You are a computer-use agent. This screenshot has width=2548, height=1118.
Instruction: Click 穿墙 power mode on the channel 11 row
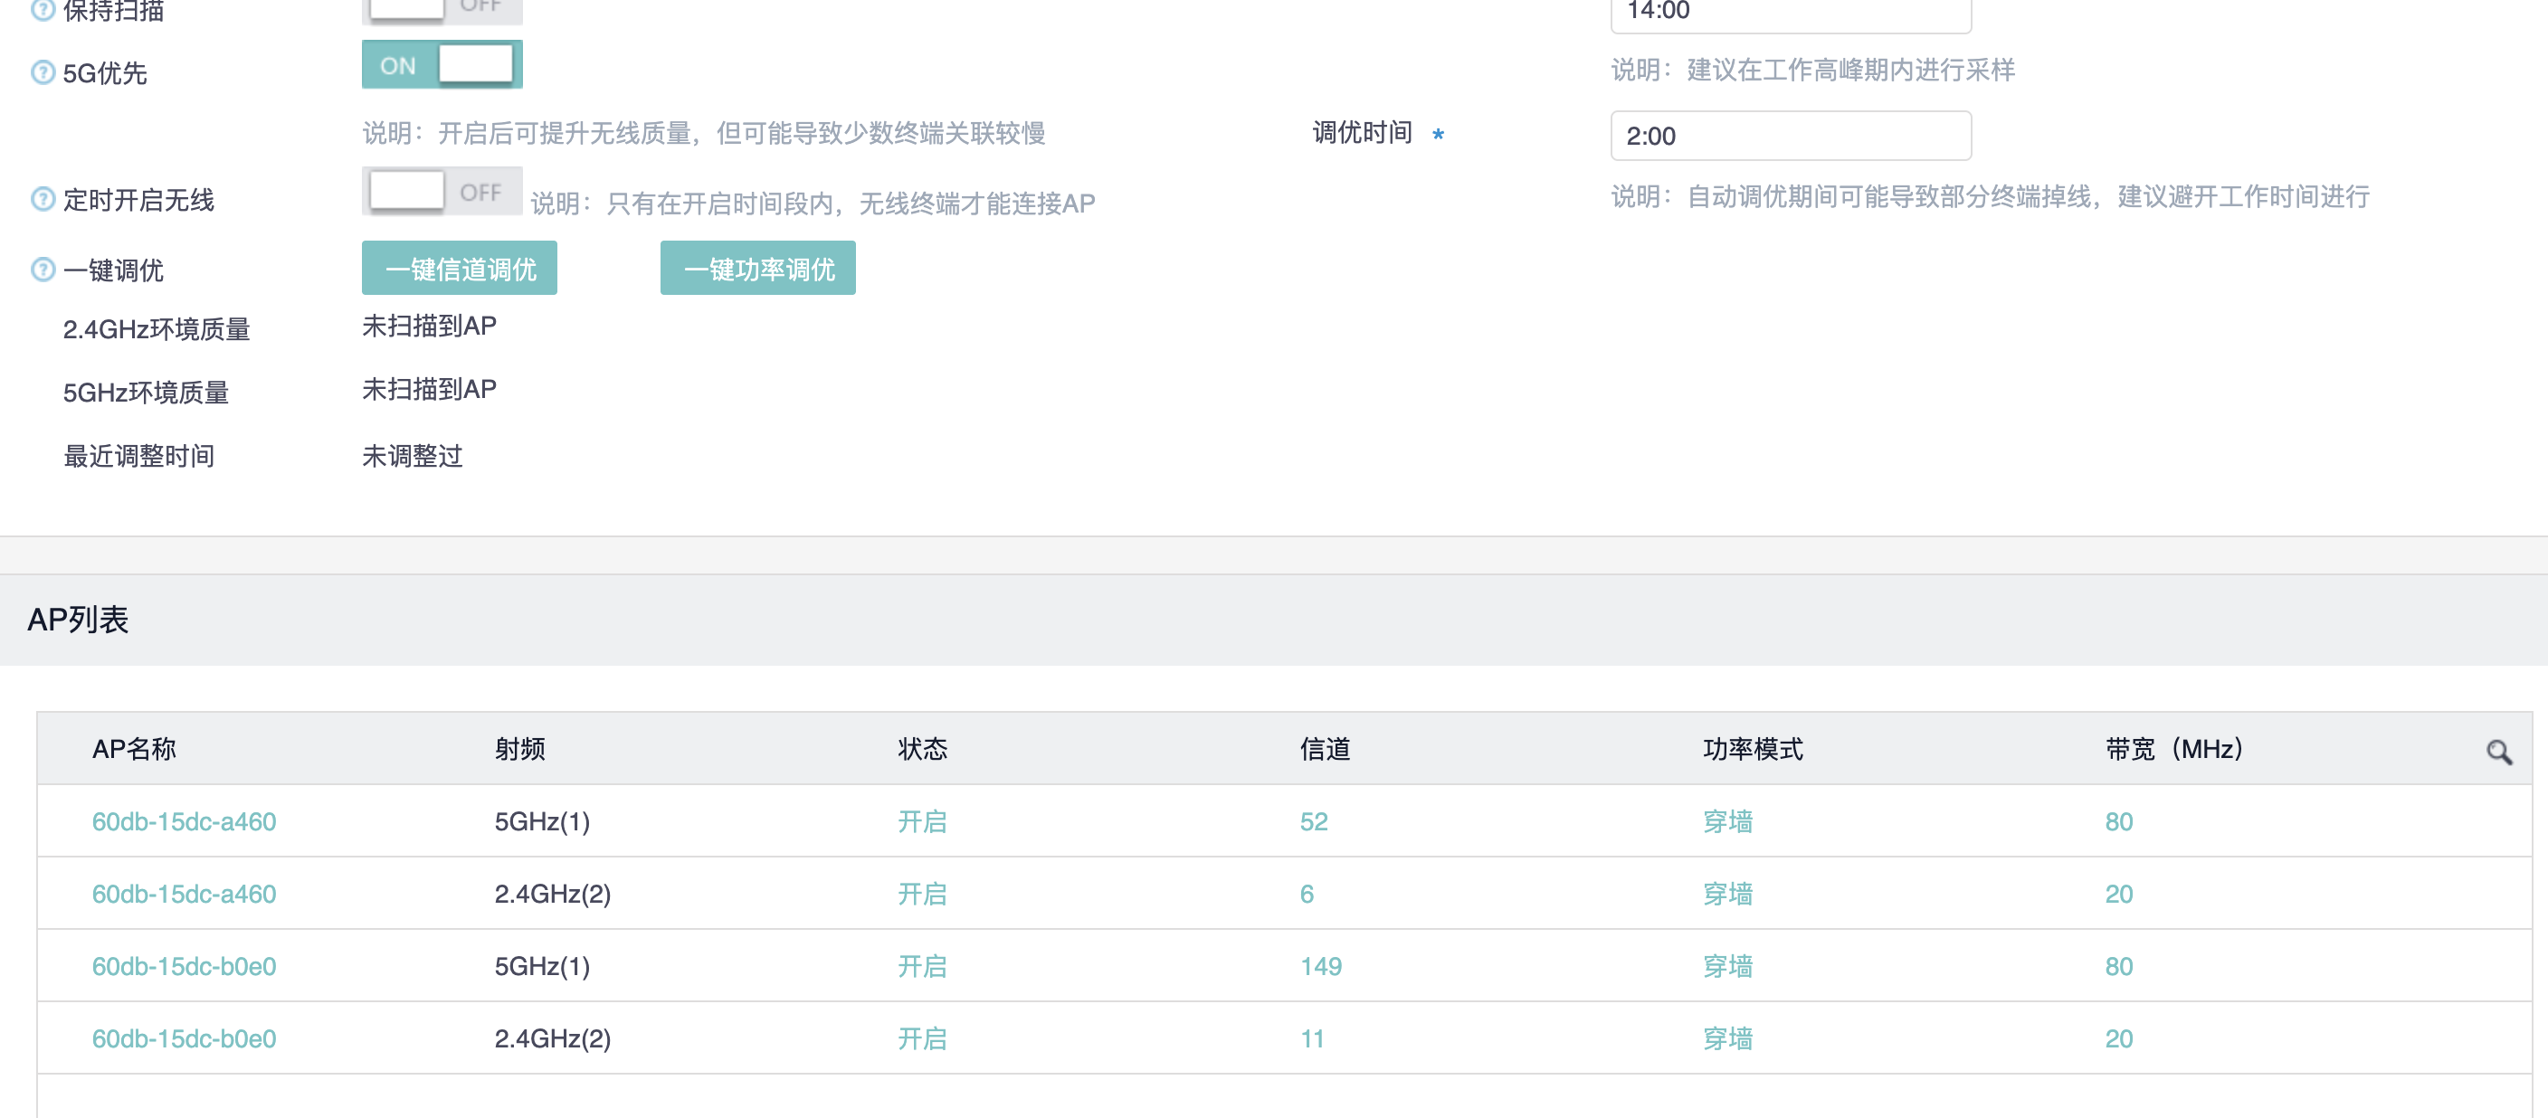[x=1727, y=1037]
